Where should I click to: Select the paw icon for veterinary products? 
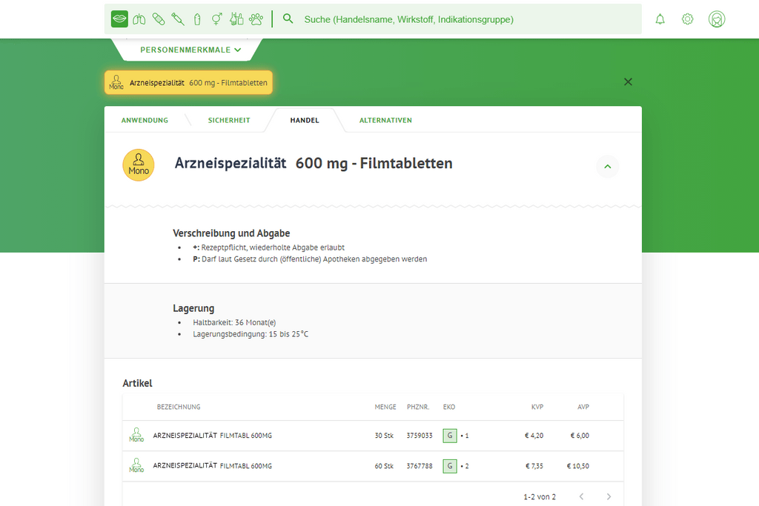click(255, 19)
